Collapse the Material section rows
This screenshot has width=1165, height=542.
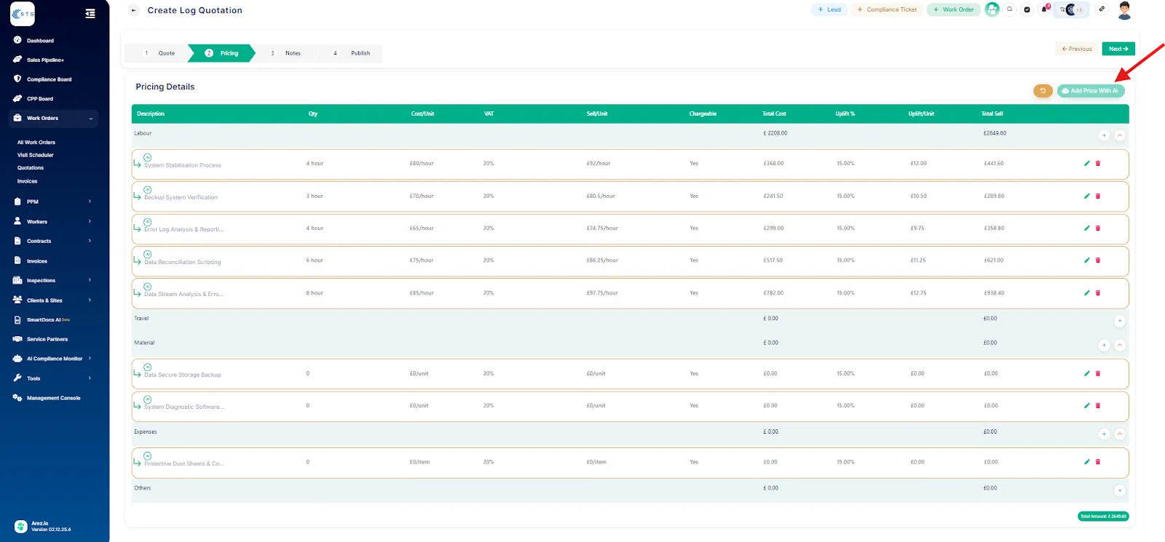(x=1120, y=345)
